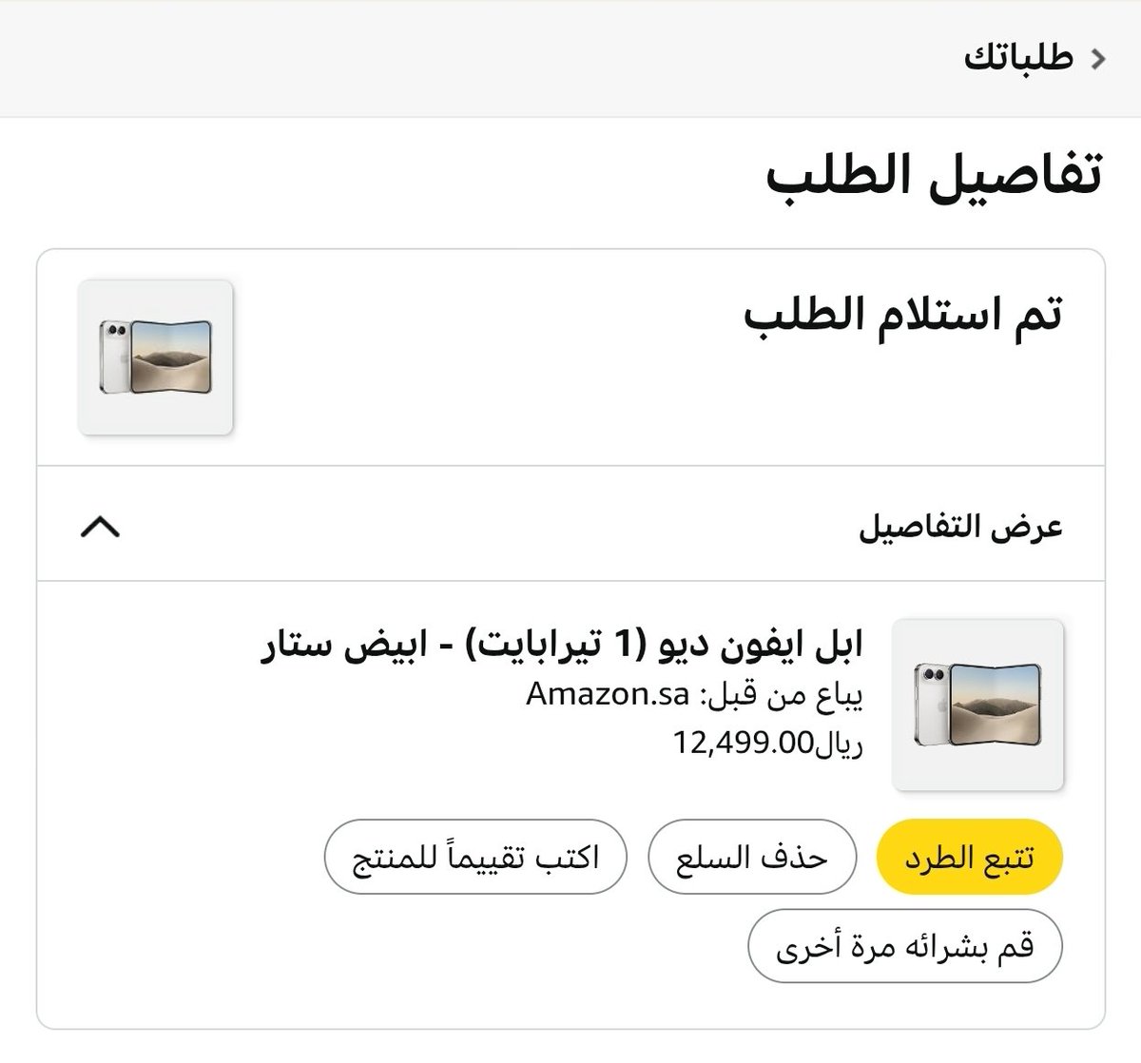This screenshot has width=1141, height=1063.
Task: Click the yellow تتبع الطرد button
Action: pyautogui.click(x=969, y=857)
